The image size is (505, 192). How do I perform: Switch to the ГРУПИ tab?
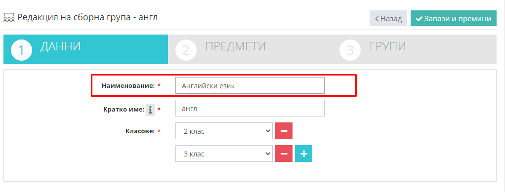[414, 49]
